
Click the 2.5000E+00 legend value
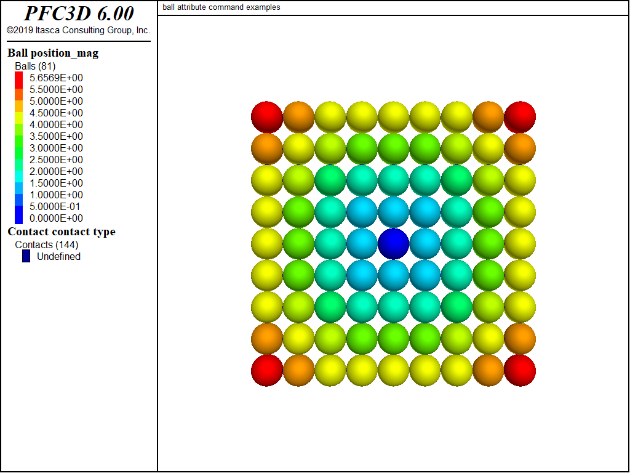pyautogui.click(x=56, y=160)
